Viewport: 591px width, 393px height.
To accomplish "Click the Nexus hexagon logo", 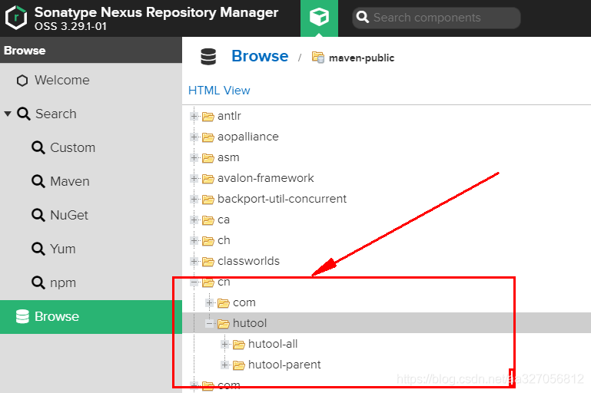I will pos(16,18).
